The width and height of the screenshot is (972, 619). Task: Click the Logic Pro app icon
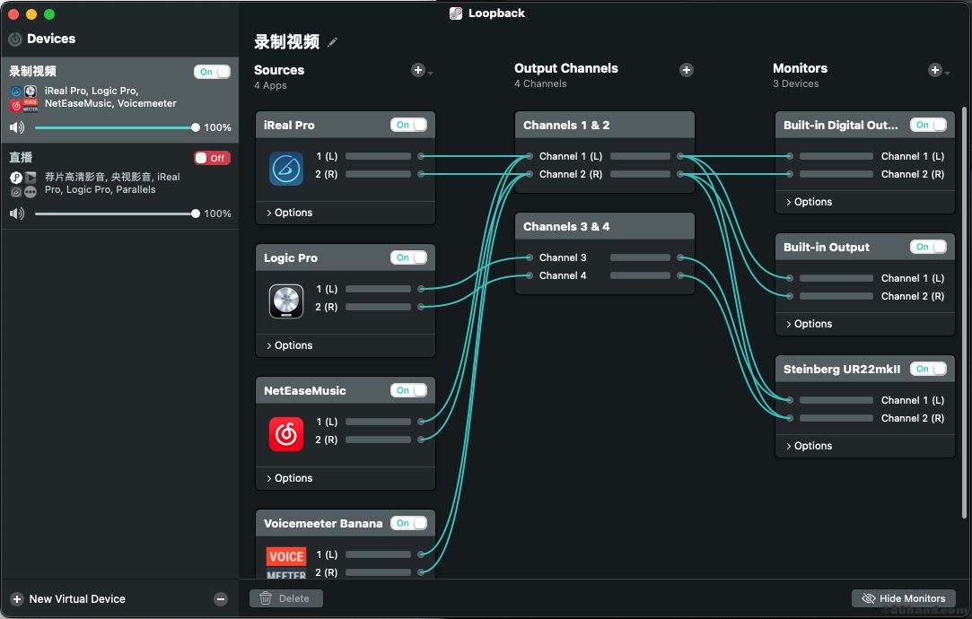[x=286, y=301]
